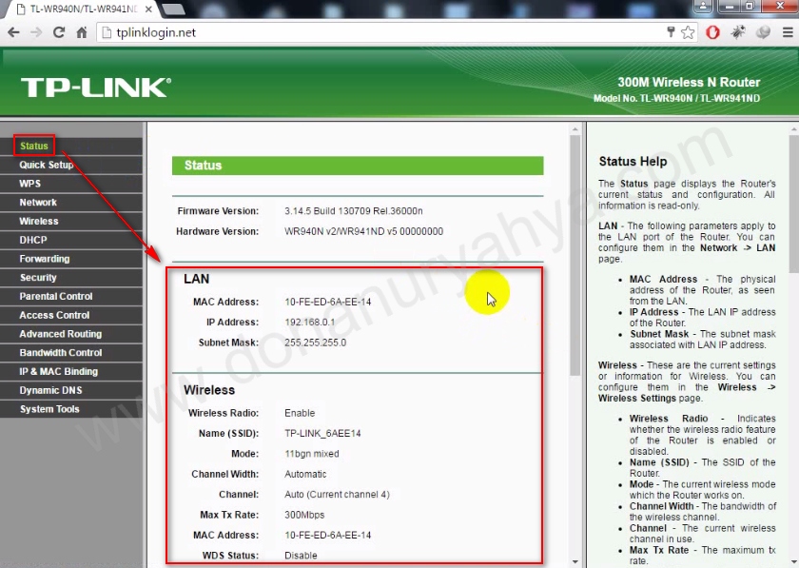Image resolution: width=799 pixels, height=568 pixels.
Task: Open IP & MAC Binding menu
Action: click(71, 371)
